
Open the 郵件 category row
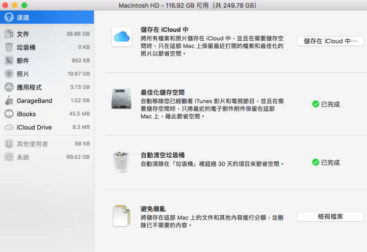(x=47, y=61)
